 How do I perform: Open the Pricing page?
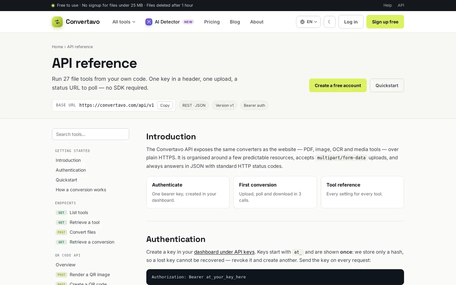[x=212, y=22]
